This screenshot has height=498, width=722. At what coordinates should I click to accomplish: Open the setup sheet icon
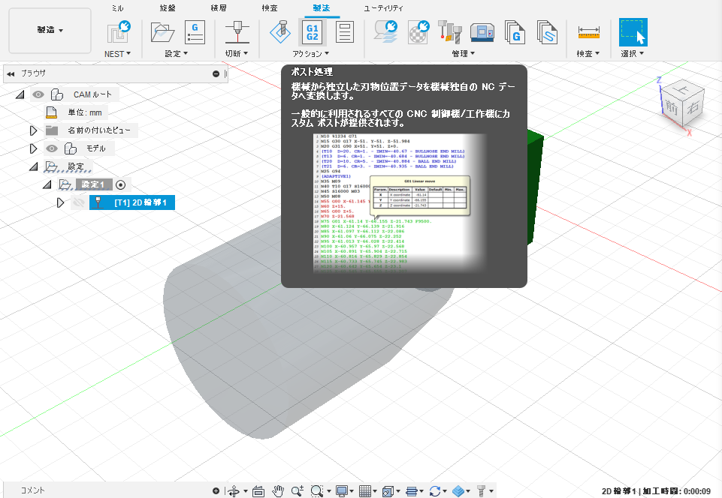point(344,32)
